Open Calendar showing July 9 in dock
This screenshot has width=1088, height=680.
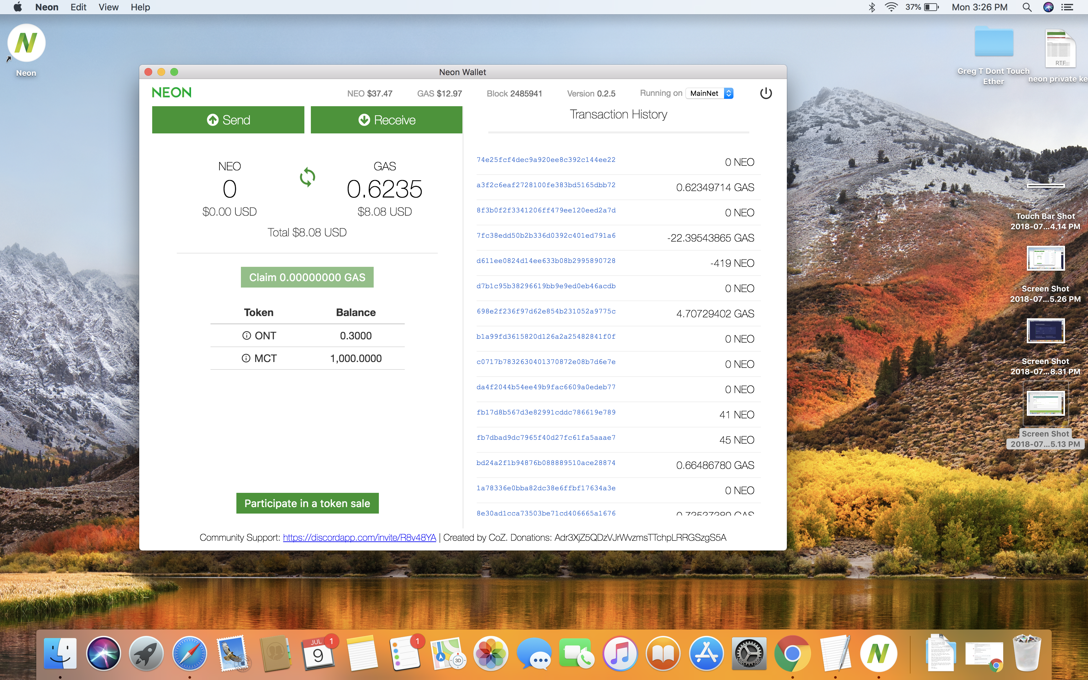[x=318, y=653]
